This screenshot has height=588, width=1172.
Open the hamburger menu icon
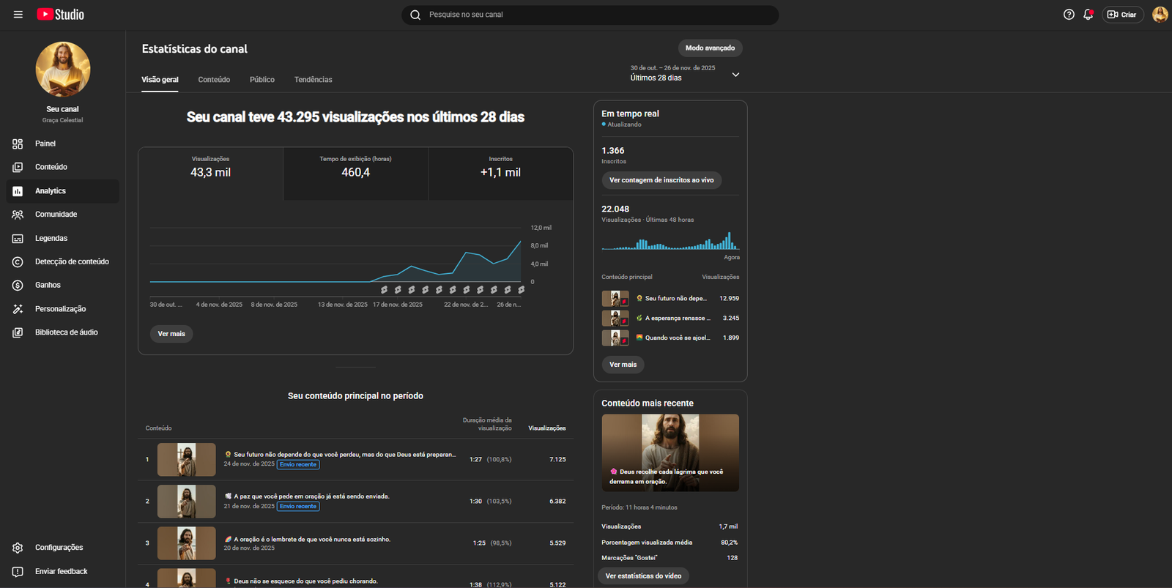tap(18, 15)
